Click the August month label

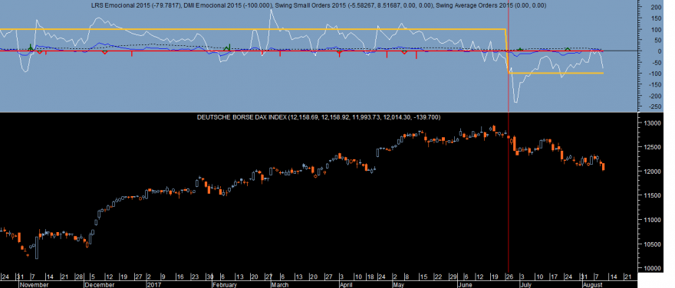593,285
